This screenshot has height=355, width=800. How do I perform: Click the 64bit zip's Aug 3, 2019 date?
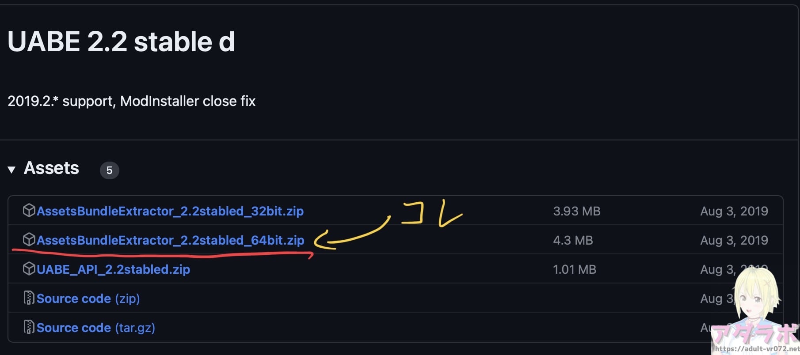coord(734,240)
